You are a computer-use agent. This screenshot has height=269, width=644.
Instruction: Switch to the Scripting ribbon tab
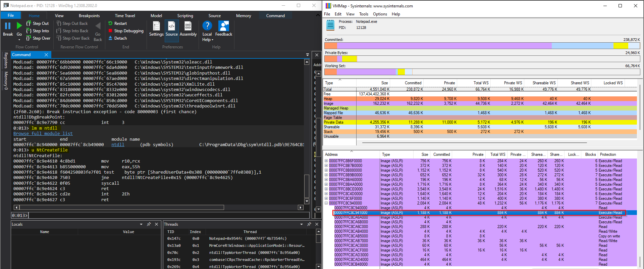click(185, 16)
